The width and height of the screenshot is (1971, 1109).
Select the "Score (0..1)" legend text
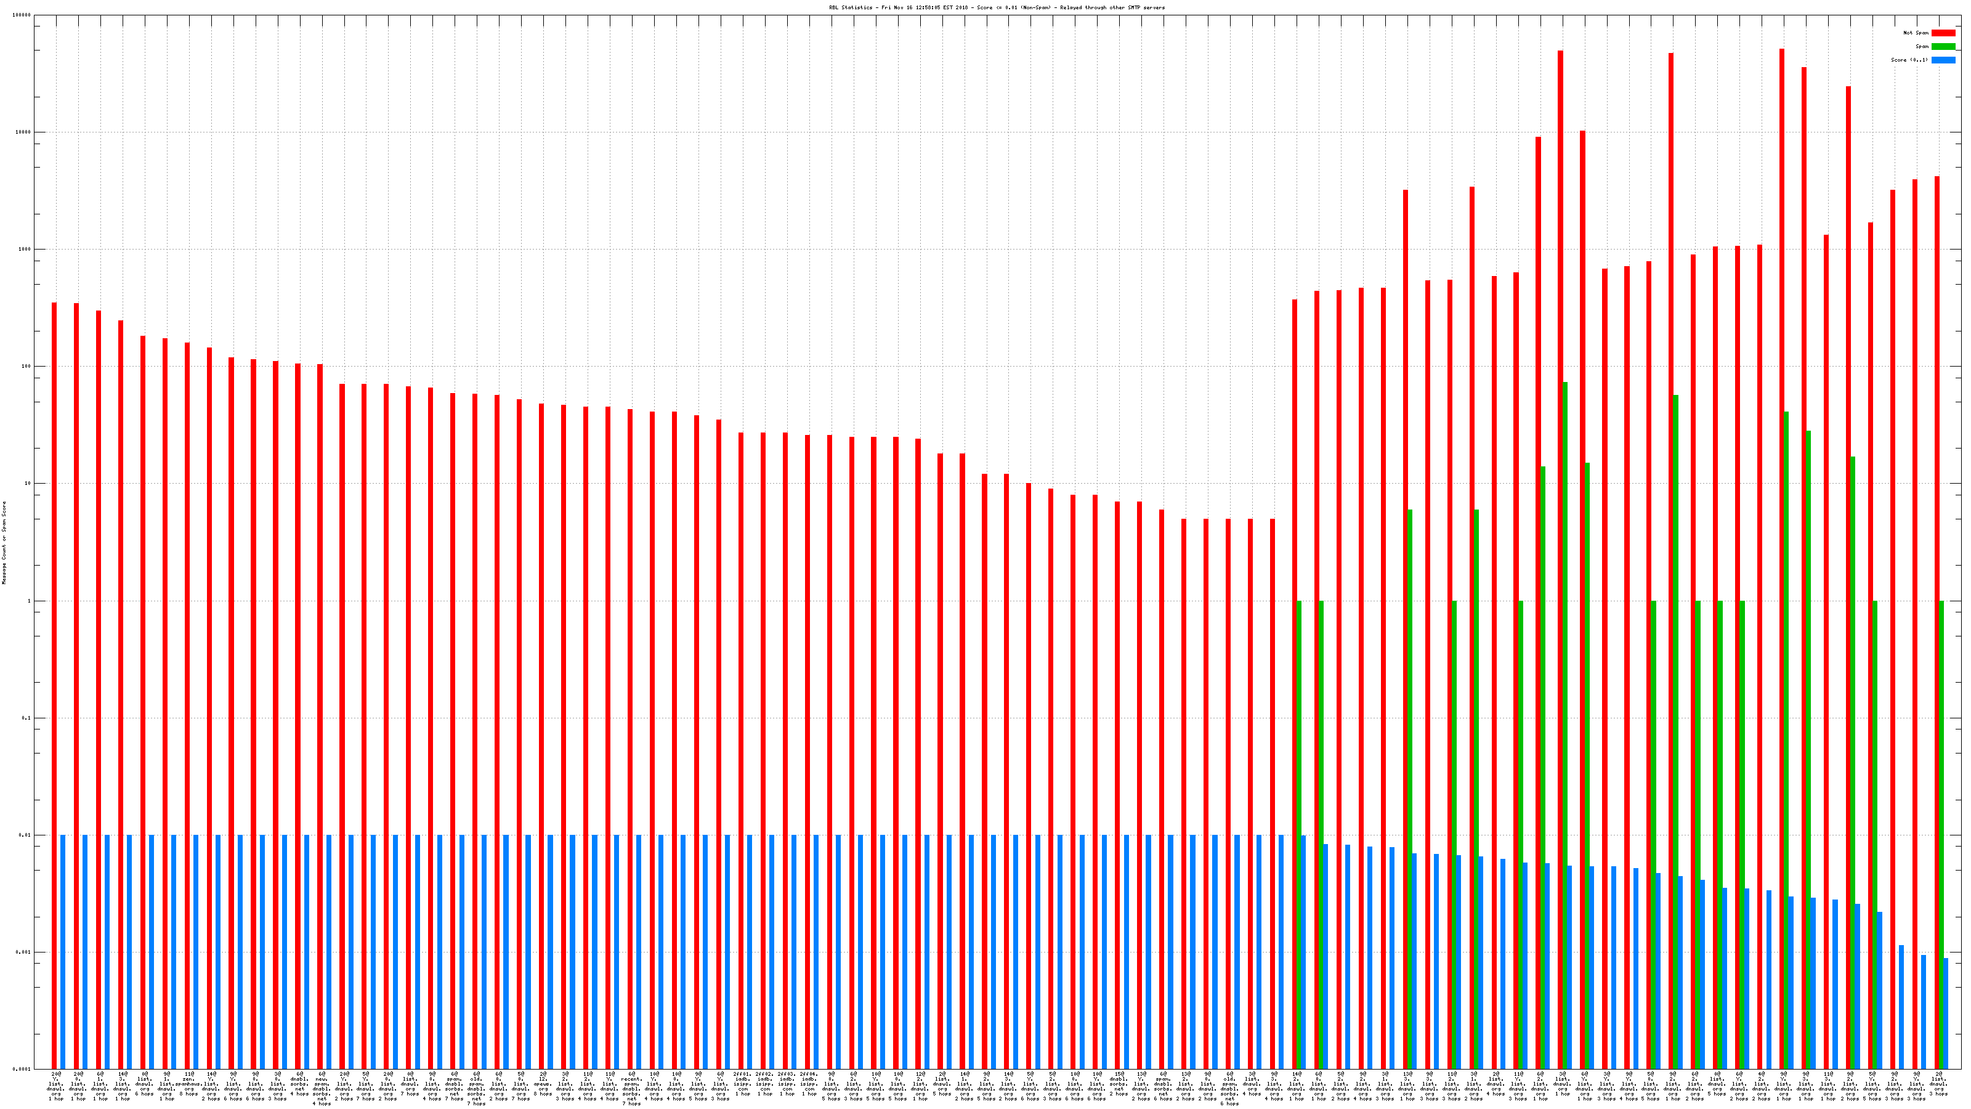(x=1909, y=60)
